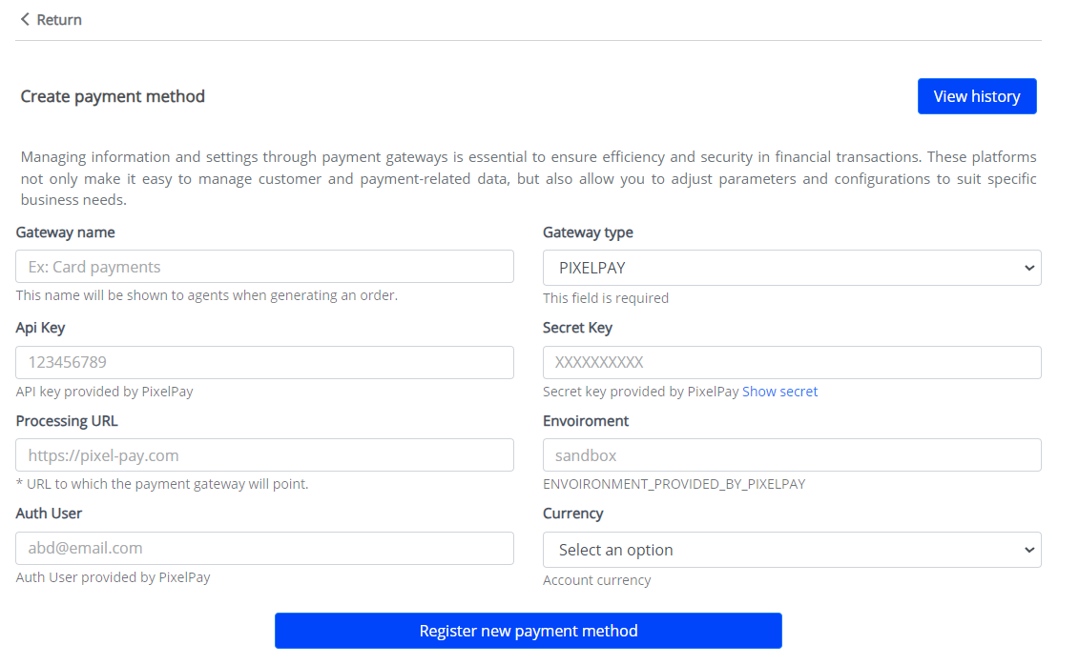The height and width of the screenshot is (665, 1079).
Task: Focus the Enviroment field with sandbox placeholder
Action: coord(791,455)
